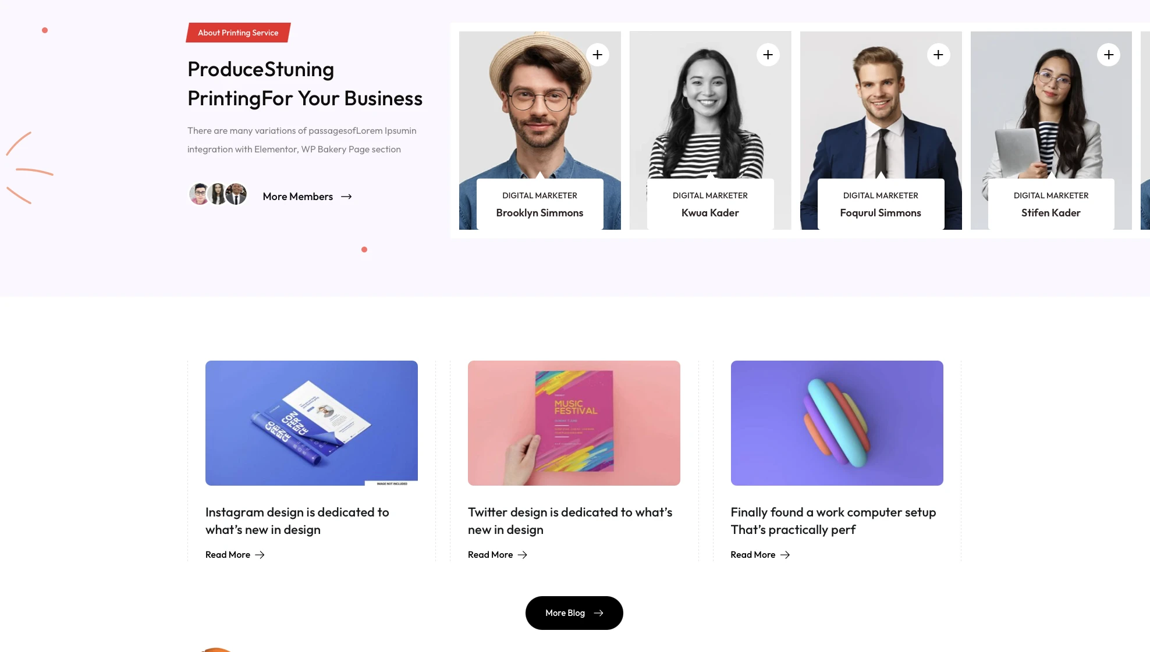Click arrow next to Twitter post Read More
The width and height of the screenshot is (1150, 652).
tap(522, 555)
